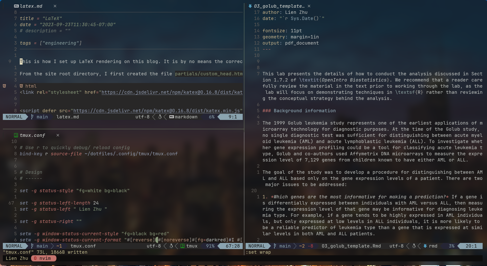Click the Linux penguin icon in tmux.conf statusline

pos(171,246)
